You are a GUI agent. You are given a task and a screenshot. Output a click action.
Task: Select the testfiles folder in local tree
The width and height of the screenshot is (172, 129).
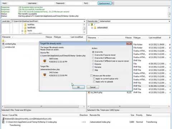(31, 24)
